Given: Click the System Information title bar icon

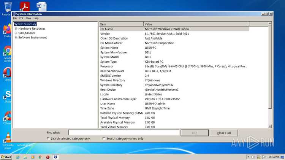Looking at the screenshot, I should (x=14, y=14).
